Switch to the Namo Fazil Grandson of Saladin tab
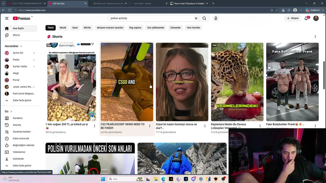The image size is (326, 183). [189, 4]
